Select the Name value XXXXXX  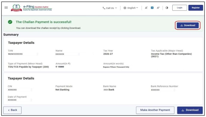tap(60, 54)
